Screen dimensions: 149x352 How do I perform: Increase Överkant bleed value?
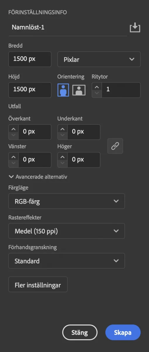tap(13, 128)
